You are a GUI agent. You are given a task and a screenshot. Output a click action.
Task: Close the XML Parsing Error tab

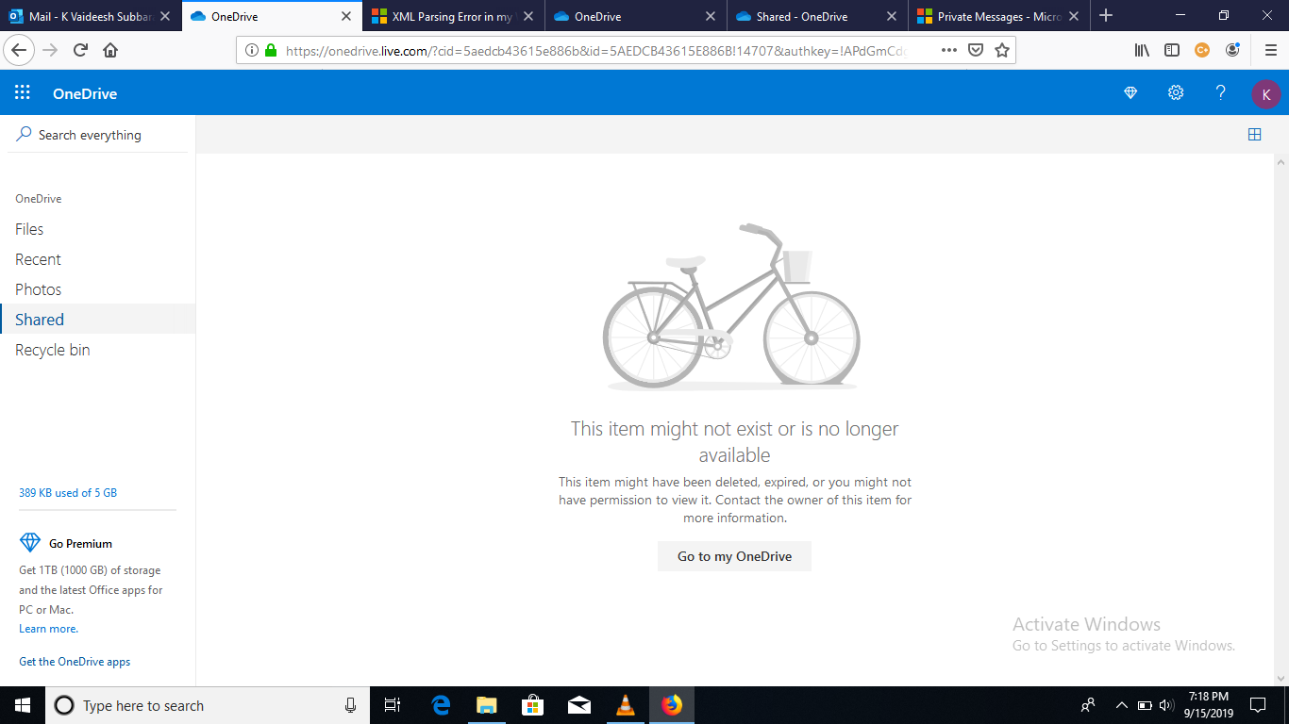coord(527,16)
